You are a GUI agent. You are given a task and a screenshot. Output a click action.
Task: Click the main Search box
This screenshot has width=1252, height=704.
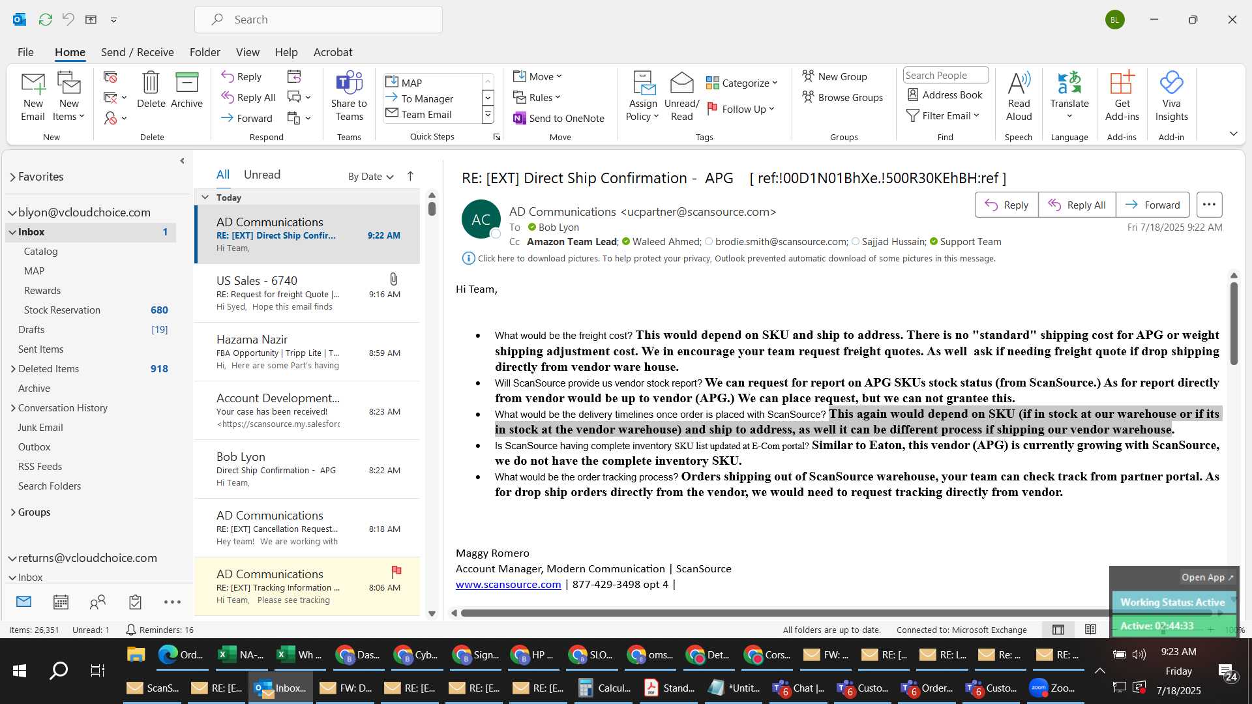[x=318, y=20]
